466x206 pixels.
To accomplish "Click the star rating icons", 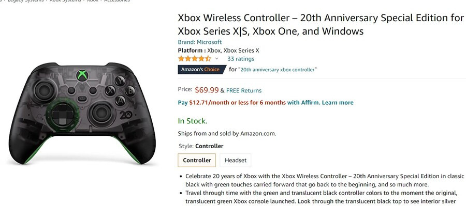I will [x=194, y=59].
